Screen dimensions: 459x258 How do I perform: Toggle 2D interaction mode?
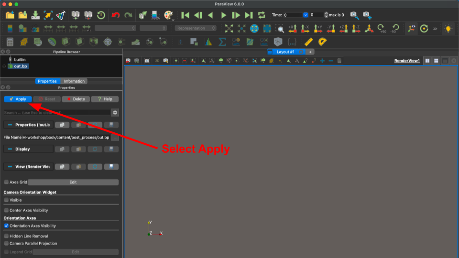[x=157, y=61]
